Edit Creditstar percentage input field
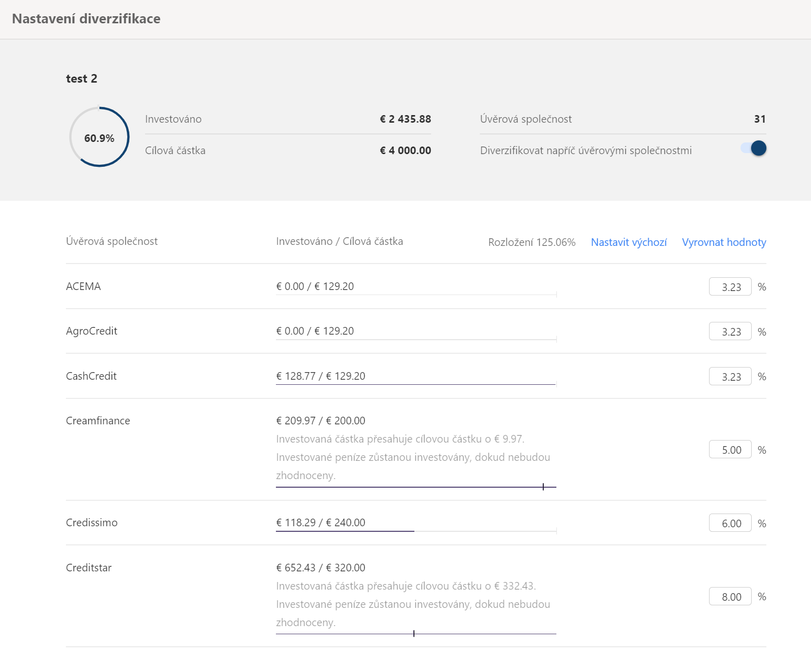 pyautogui.click(x=730, y=597)
